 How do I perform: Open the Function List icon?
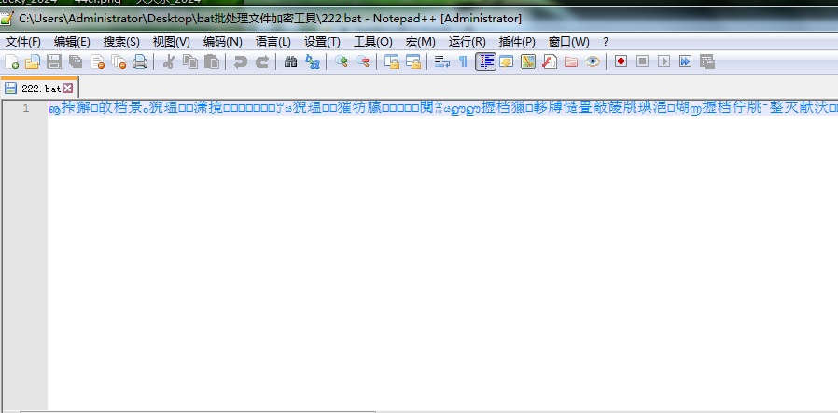click(x=550, y=62)
